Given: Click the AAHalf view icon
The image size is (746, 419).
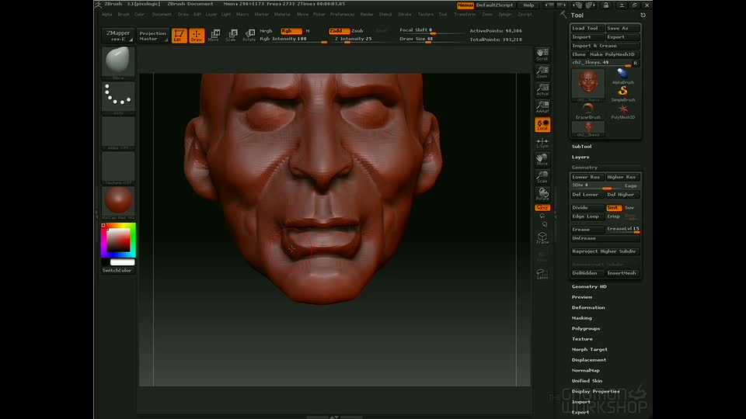Looking at the screenshot, I should tap(542, 106).
